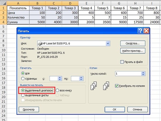Select the страницы radio button
Screen dimensions: 161x121
23,78
